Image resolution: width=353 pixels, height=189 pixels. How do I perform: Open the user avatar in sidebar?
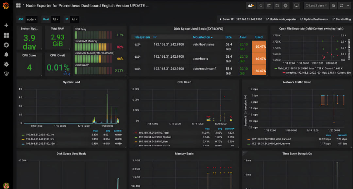click(6, 186)
